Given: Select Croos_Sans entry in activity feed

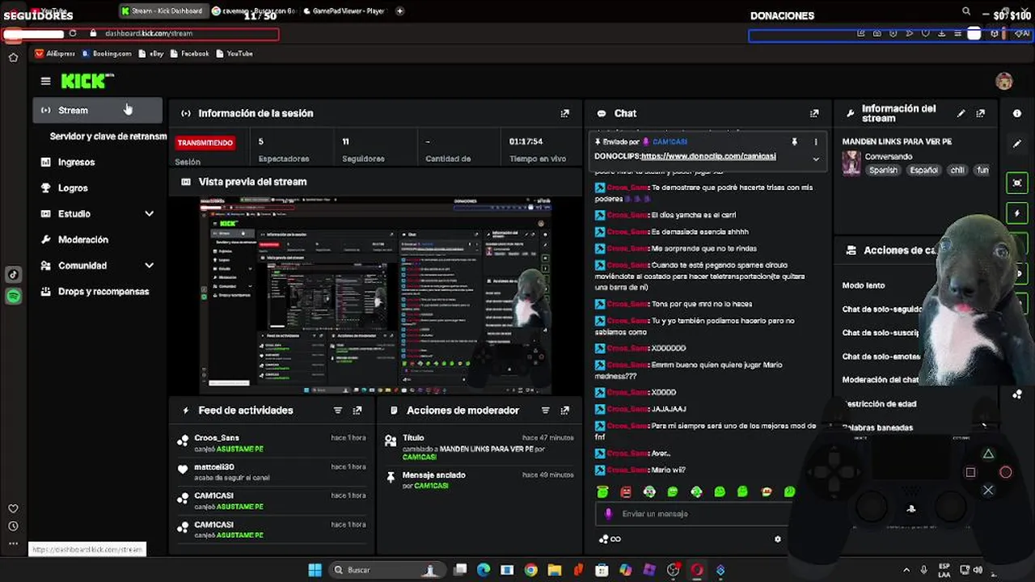Looking at the screenshot, I should tap(273, 443).
